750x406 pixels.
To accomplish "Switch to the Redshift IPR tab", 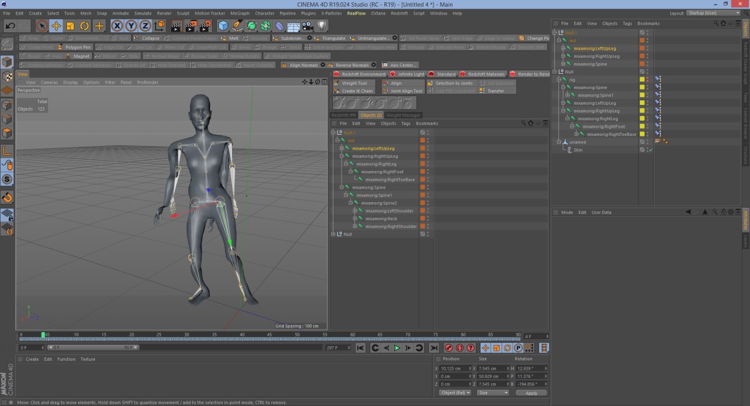I will point(344,115).
